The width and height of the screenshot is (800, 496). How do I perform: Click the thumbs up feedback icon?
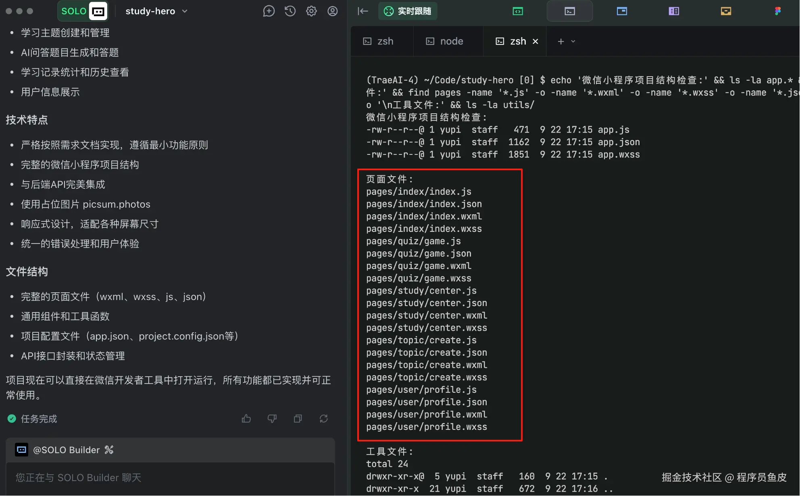(246, 419)
